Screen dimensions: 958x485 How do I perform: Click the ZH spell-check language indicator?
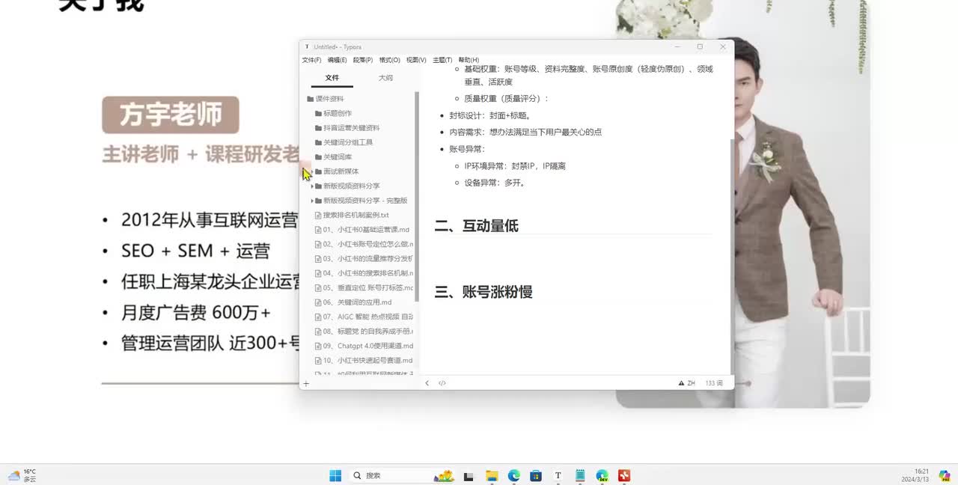[691, 383]
